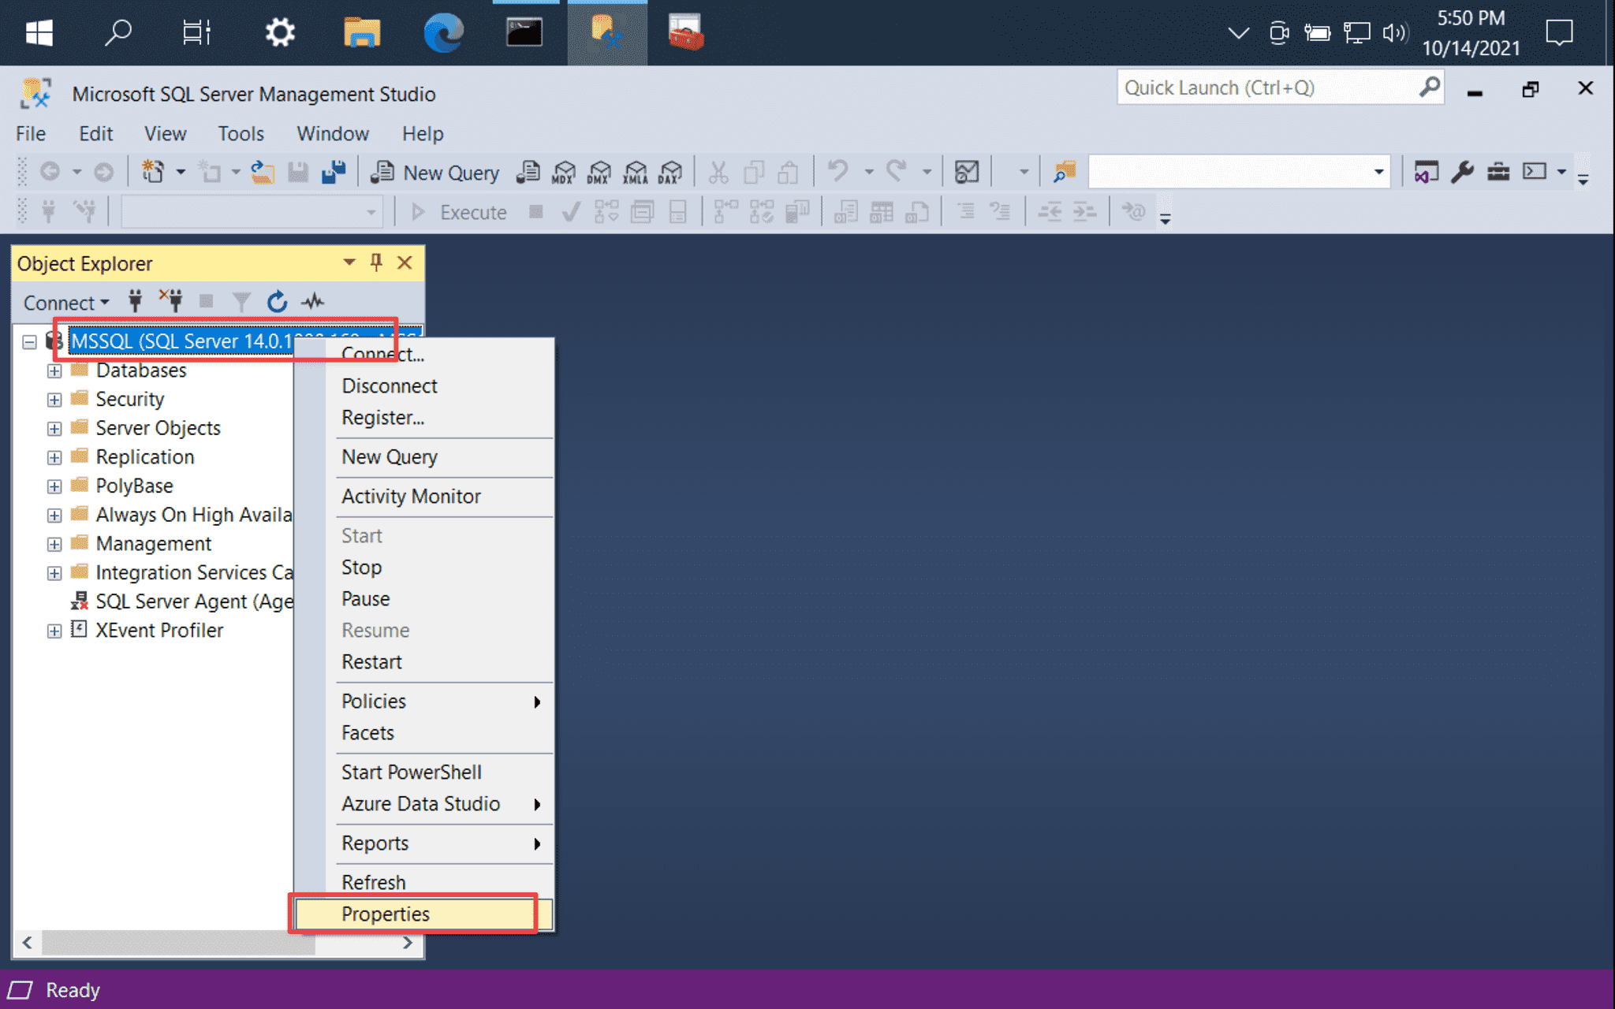Collapse the MSSQL server node

click(29, 341)
